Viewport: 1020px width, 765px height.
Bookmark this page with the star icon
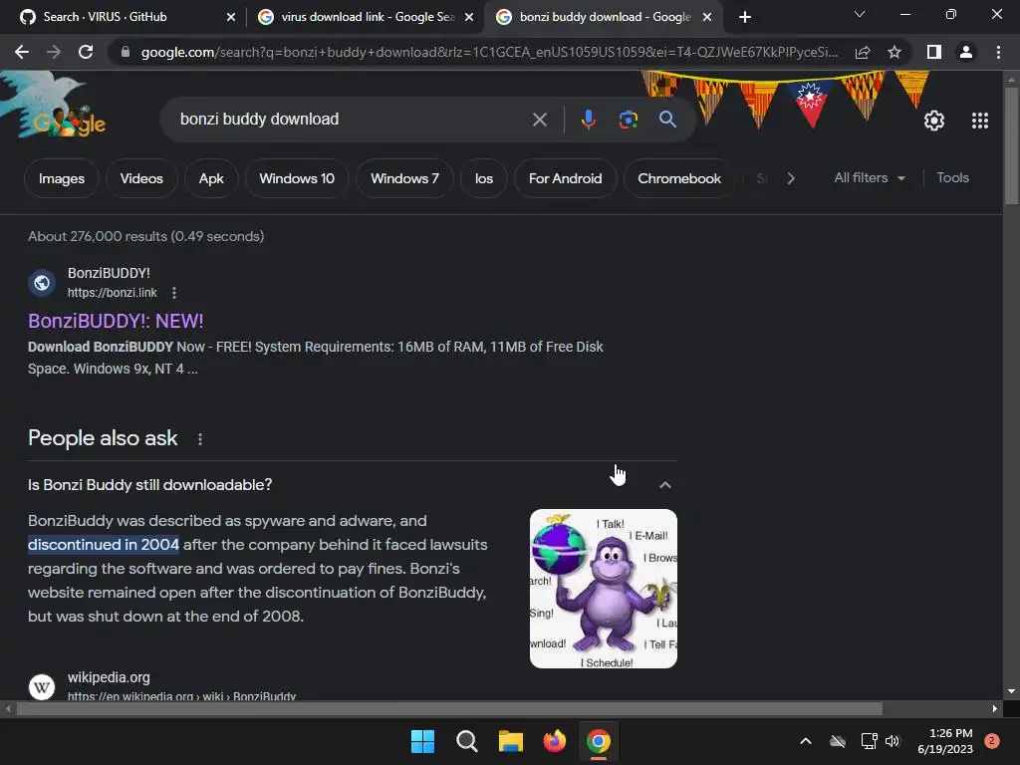[894, 52]
